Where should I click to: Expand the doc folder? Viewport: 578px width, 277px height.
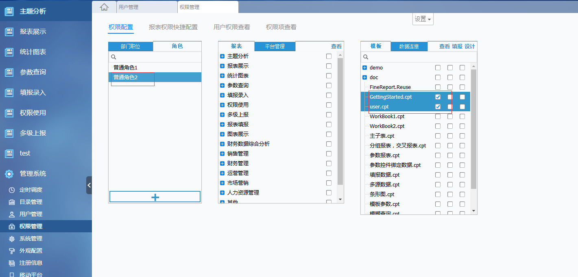[x=364, y=78]
